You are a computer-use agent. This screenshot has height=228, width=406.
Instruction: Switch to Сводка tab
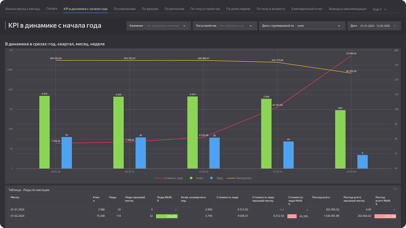point(52,9)
